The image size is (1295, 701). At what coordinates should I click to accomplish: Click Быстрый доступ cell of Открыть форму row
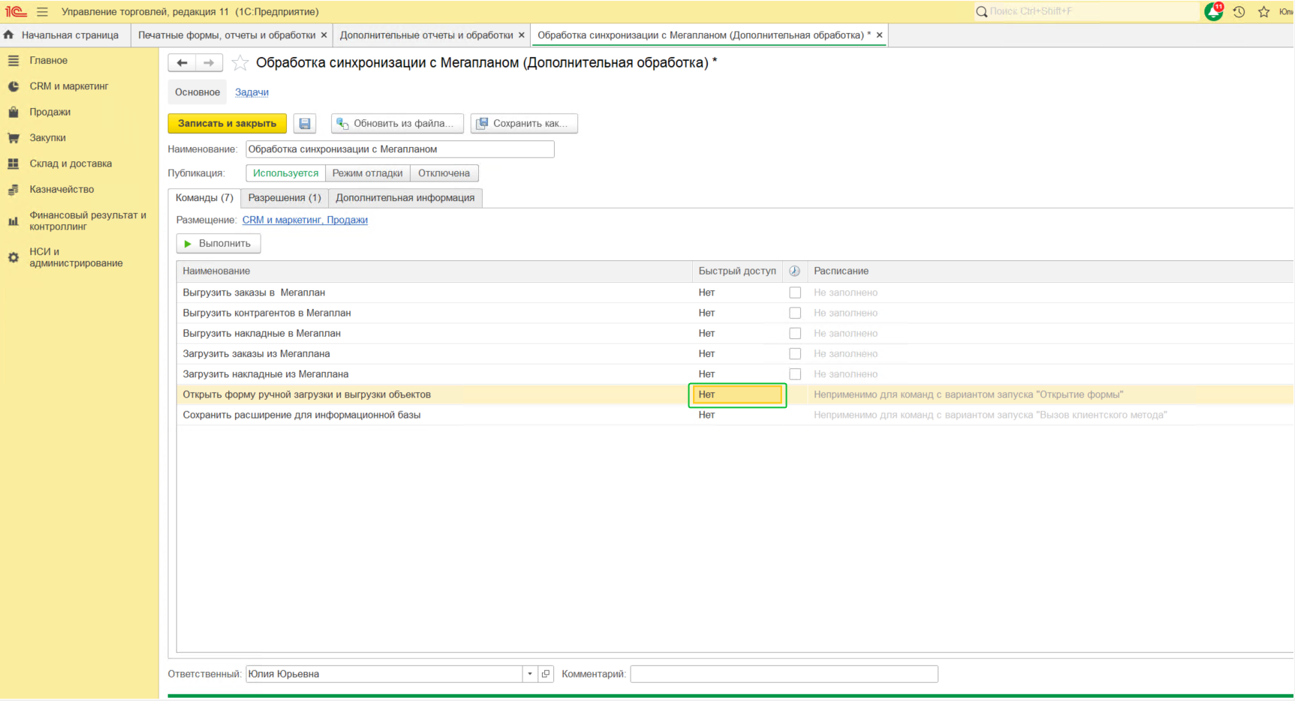pyautogui.click(x=737, y=395)
